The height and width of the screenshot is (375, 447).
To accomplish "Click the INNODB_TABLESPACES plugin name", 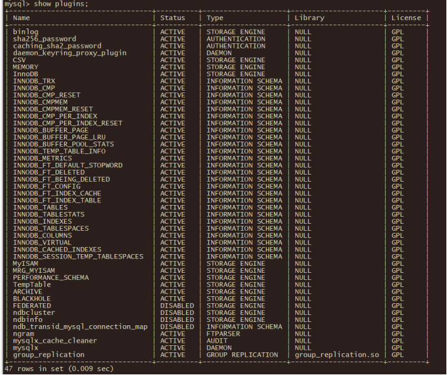I will (x=51, y=229).
